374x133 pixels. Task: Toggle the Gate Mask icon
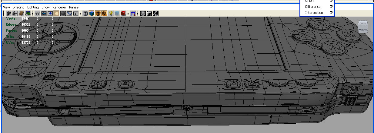(57, 14)
